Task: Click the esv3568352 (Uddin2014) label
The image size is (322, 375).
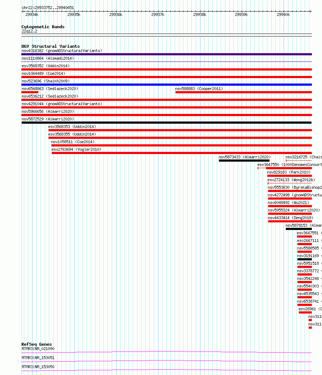Action: click(x=46, y=66)
